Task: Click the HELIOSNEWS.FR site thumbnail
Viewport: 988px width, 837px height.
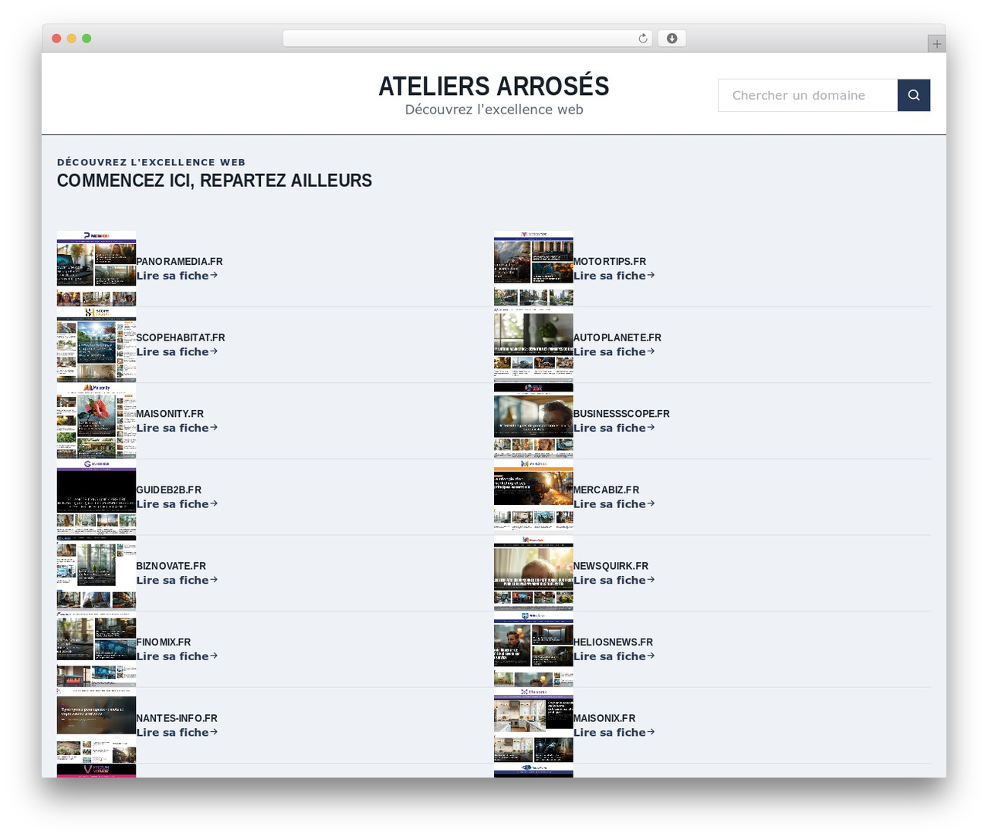Action: tap(533, 649)
